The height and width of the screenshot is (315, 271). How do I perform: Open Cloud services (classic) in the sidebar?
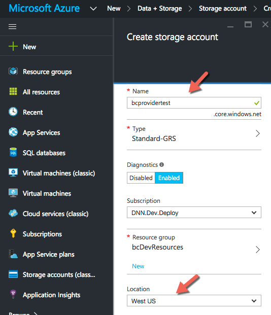[55, 214]
